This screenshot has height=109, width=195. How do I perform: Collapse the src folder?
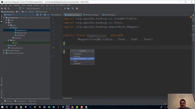click(x=6, y=23)
